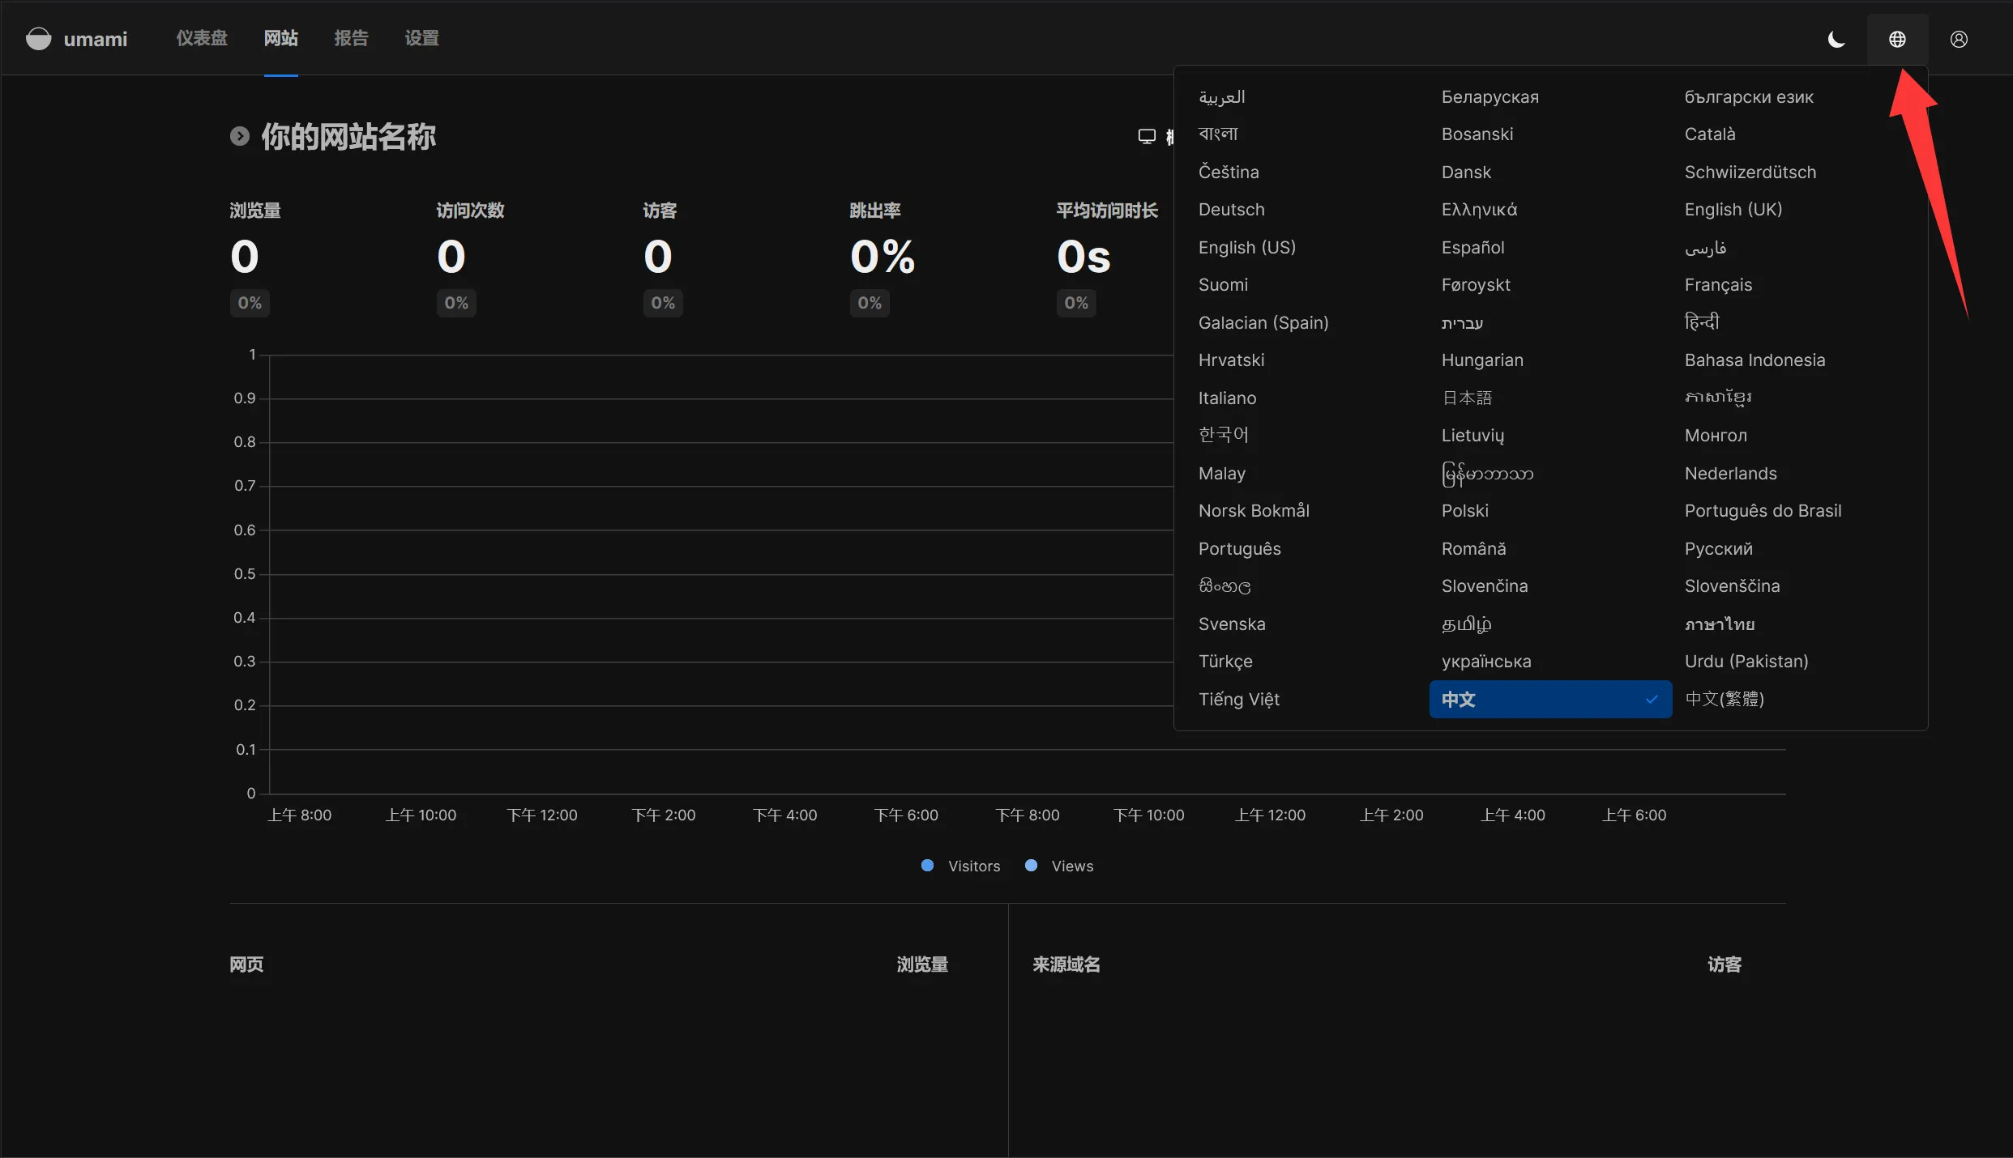
Task: Toggle dark mode with the moon icon
Action: point(1836,39)
